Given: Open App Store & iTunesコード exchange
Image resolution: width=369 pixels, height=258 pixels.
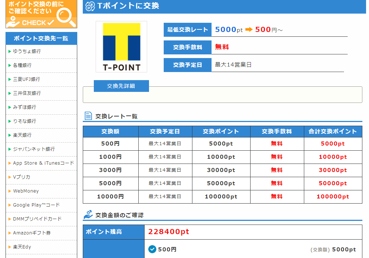Looking at the screenshot, I should click(x=43, y=163).
